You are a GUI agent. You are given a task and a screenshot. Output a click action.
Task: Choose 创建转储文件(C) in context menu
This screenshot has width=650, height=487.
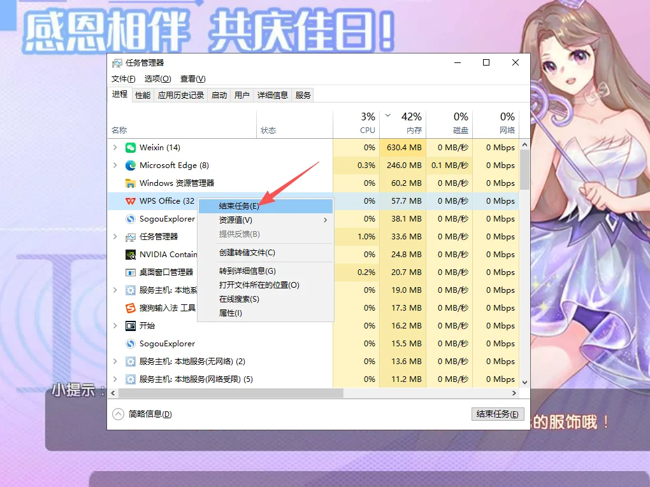(266, 253)
